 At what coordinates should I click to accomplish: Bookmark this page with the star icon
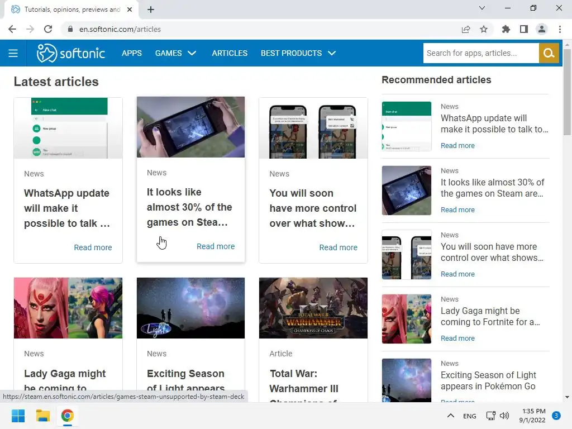click(484, 29)
